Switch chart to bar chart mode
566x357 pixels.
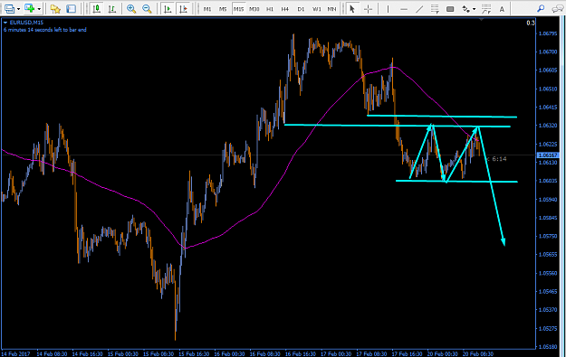112,9
